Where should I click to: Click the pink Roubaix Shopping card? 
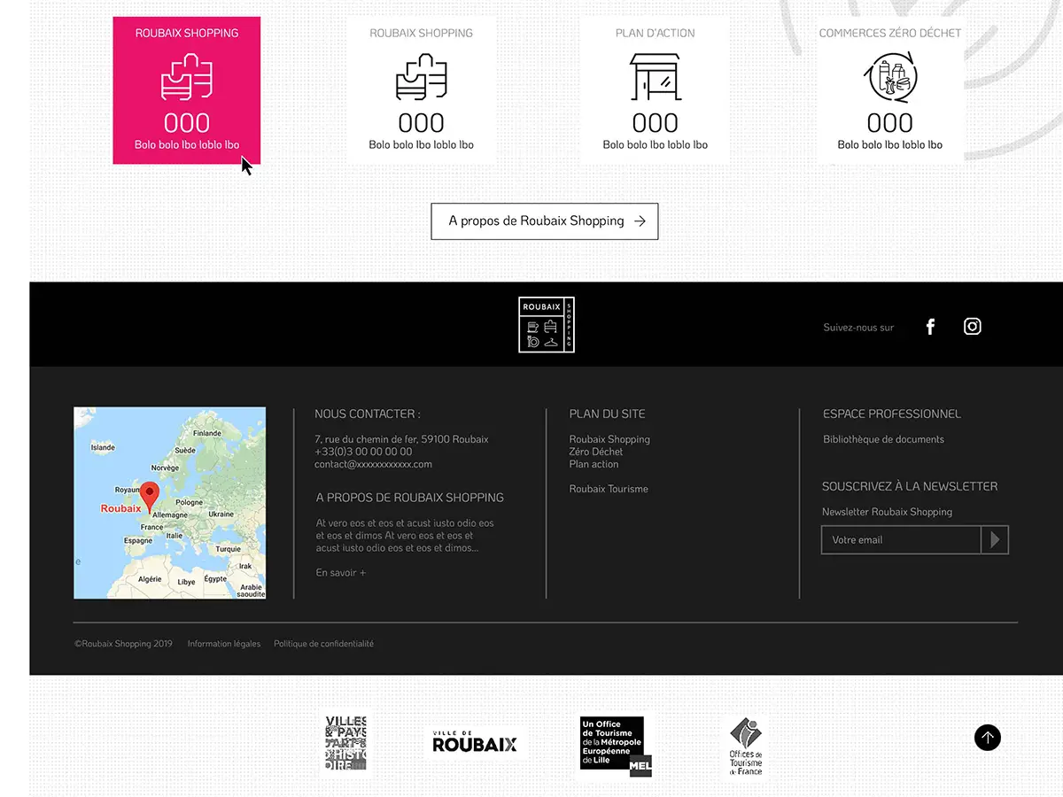pos(187,90)
